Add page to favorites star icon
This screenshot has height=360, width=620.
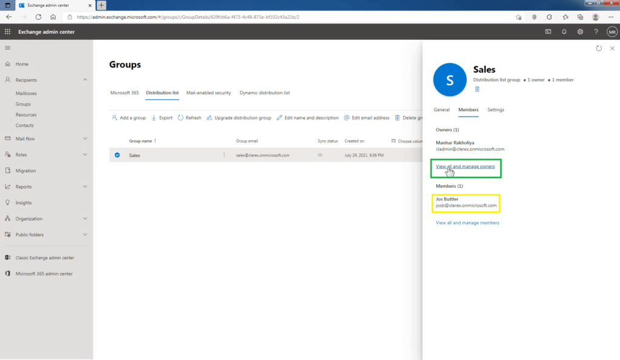click(518, 17)
